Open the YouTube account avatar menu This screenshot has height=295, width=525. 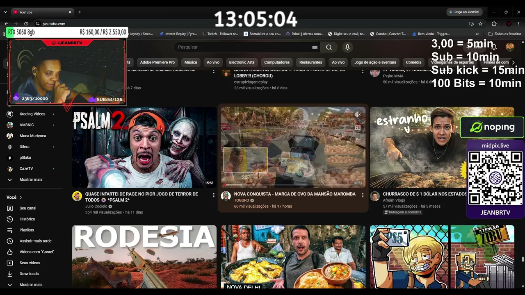pos(510,47)
